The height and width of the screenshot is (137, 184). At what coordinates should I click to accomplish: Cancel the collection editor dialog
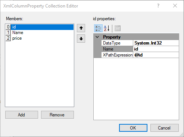click(x=165, y=128)
